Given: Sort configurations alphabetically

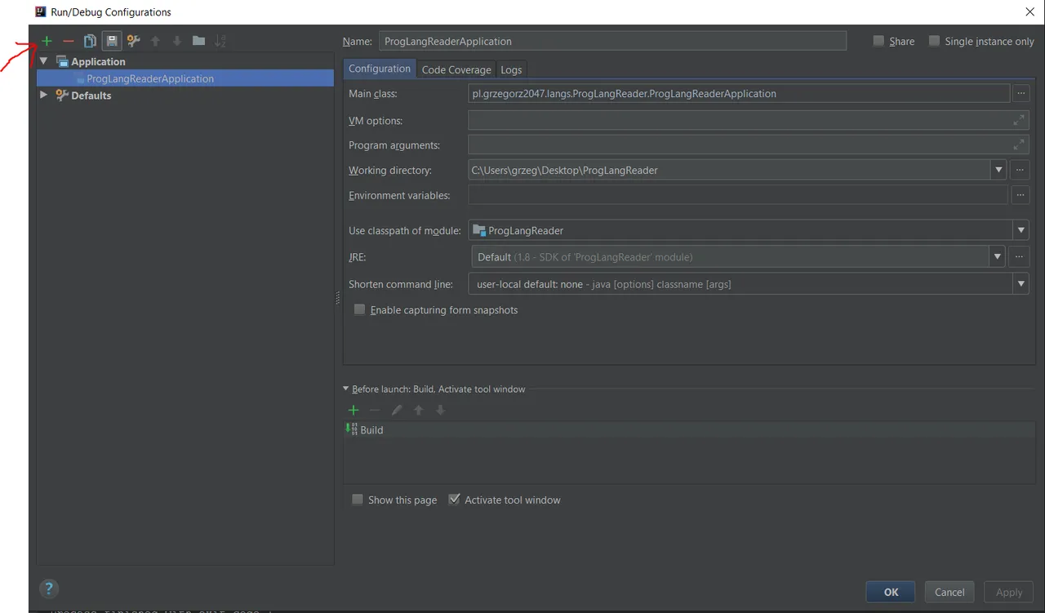Looking at the screenshot, I should pyautogui.click(x=220, y=41).
